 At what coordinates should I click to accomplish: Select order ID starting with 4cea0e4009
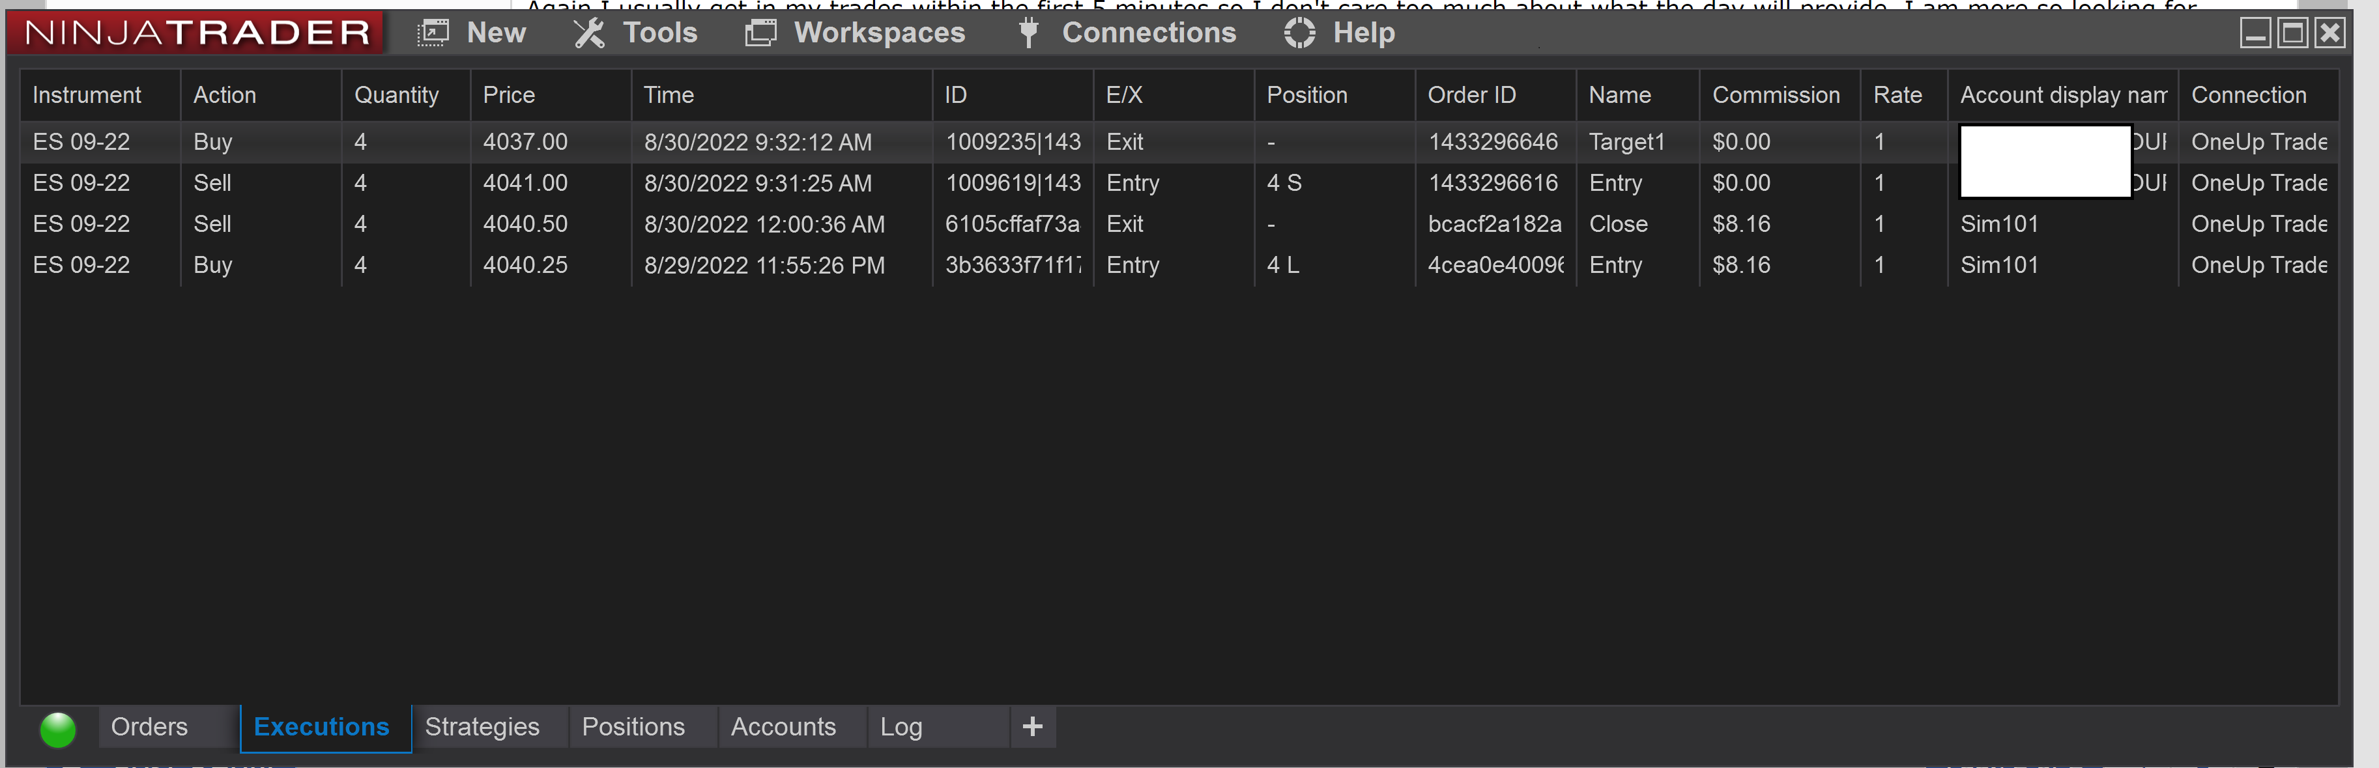tap(1496, 265)
